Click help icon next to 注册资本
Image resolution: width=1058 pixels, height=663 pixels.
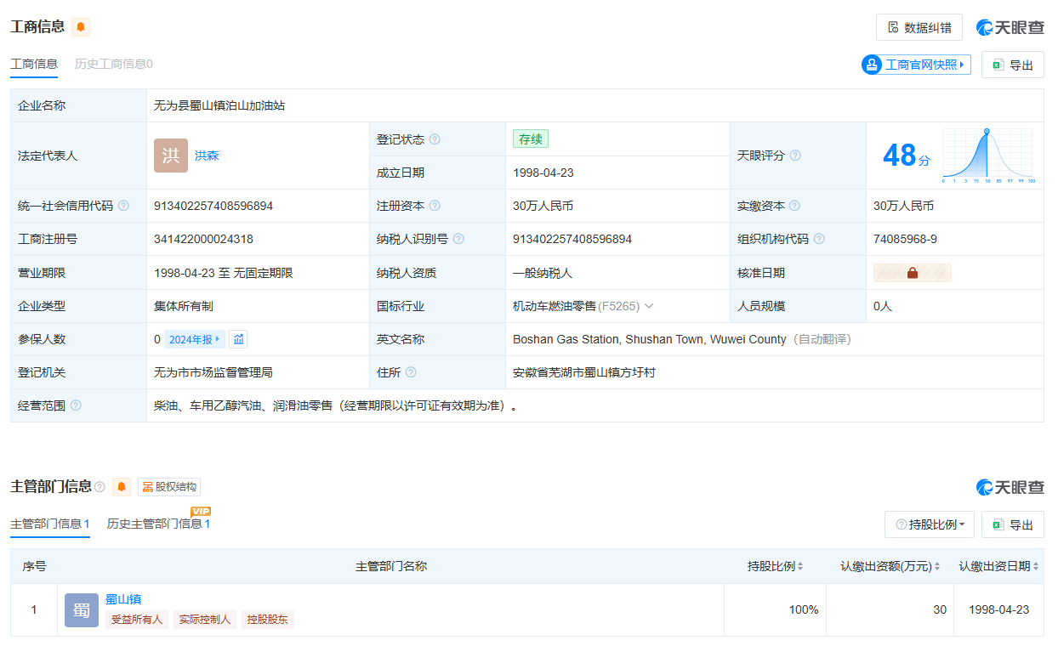click(x=435, y=206)
